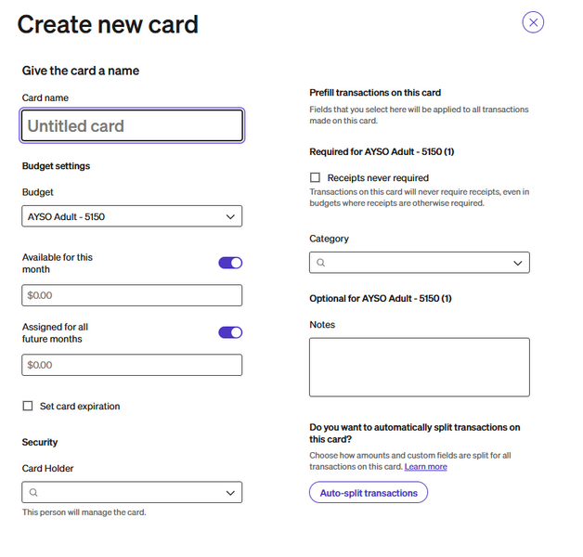Disable Assigned for all future months
Image resolution: width=583 pixels, height=557 pixels.
(x=230, y=332)
